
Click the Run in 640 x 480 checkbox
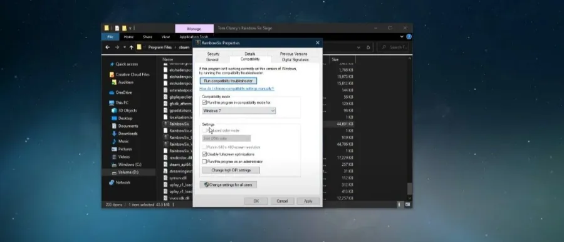204,147
